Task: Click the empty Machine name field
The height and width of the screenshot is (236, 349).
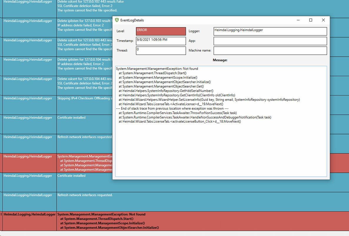Action: [x=270, y=51]
